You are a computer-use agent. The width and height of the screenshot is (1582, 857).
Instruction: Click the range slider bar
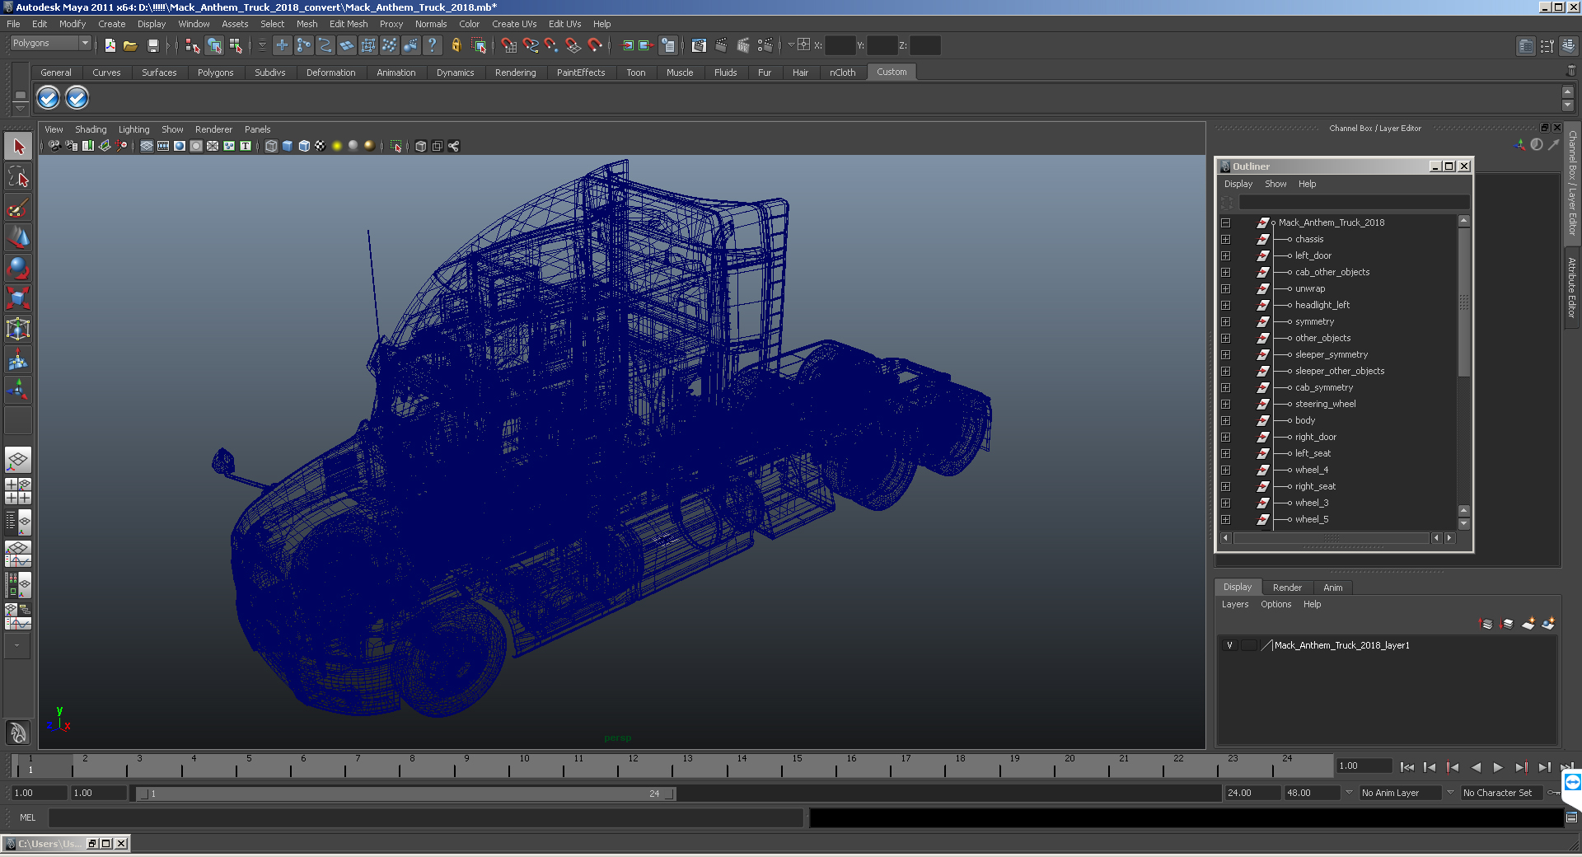[x=405, y=793]
